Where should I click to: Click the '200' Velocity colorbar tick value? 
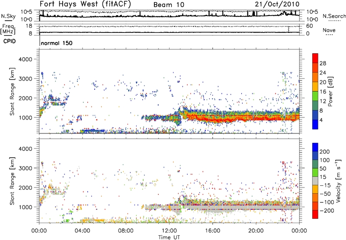click(325, 152)
